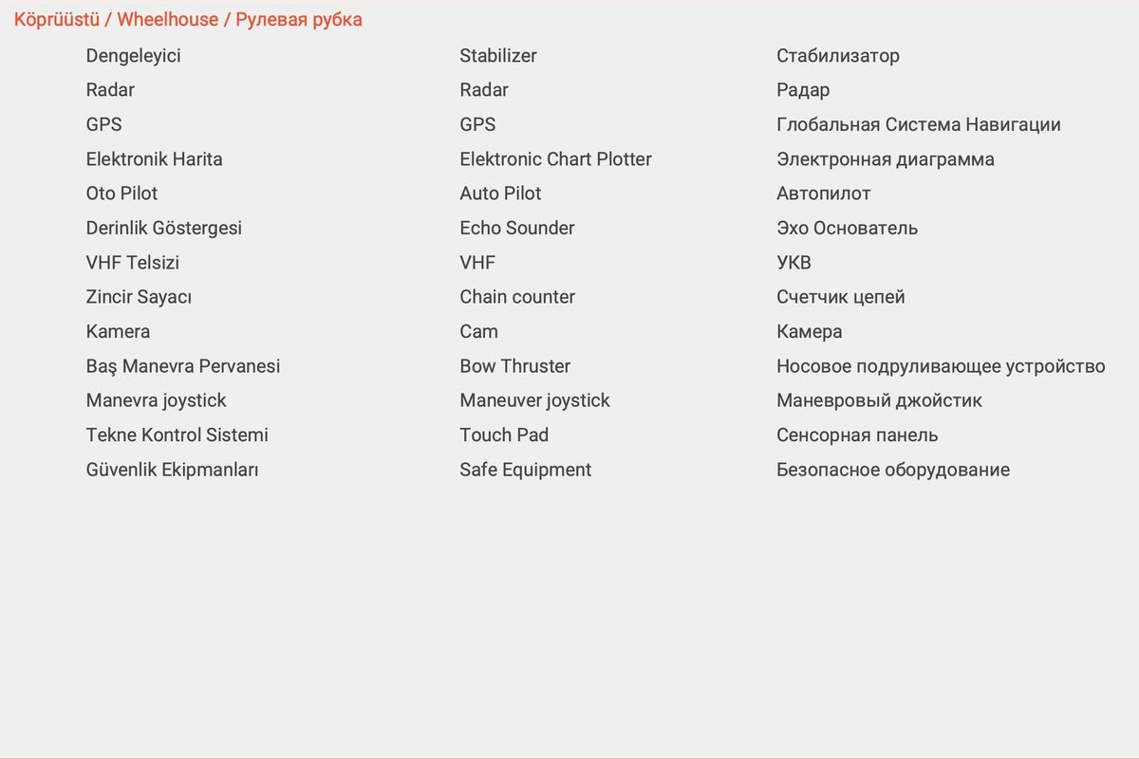Click the Safe Equipment item
Viewport: 1139px width, 759px height.
tap(525, 470)
